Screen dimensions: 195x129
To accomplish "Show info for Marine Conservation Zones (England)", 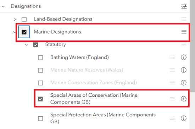I will pyautogui.click(x=183, y=83).
